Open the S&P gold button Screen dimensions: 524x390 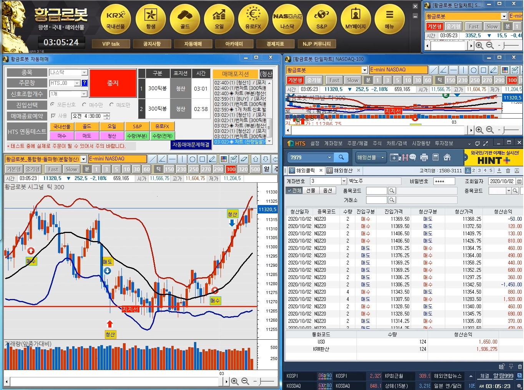coord(322,19)
